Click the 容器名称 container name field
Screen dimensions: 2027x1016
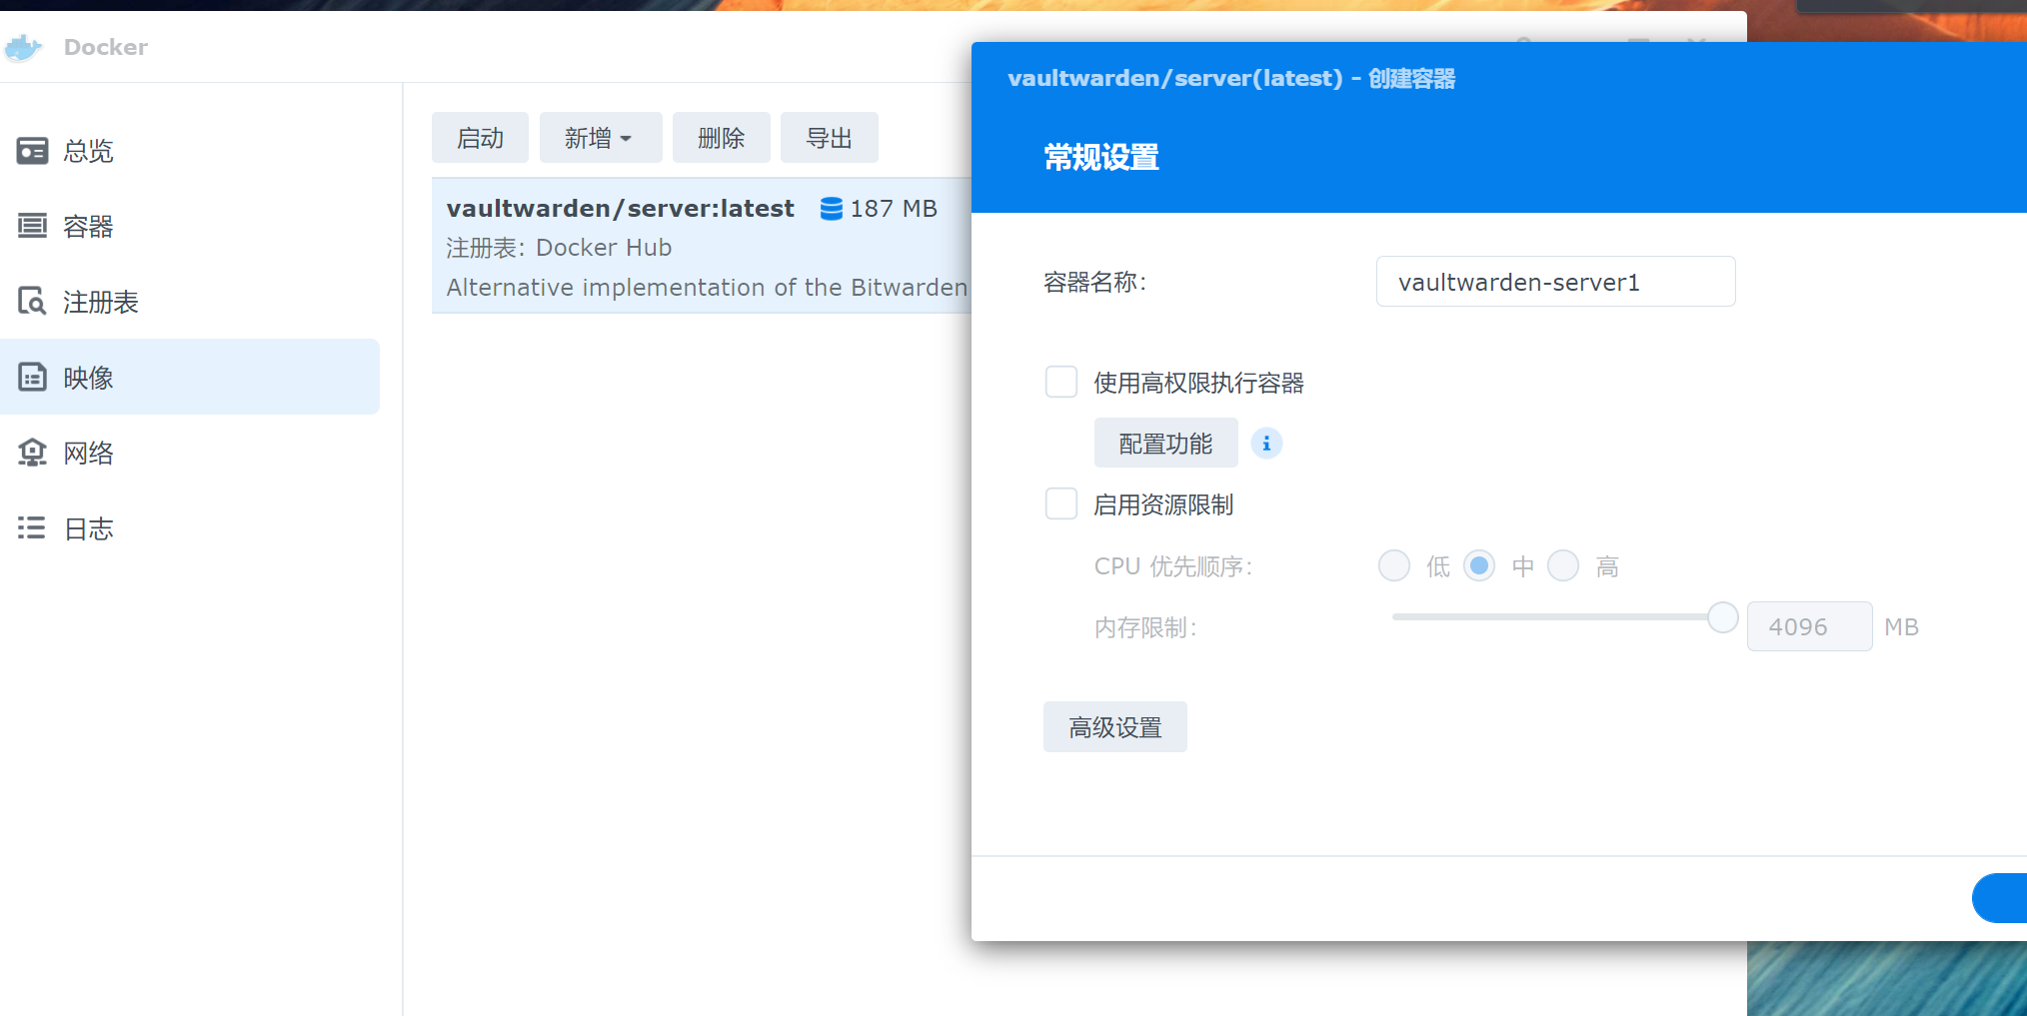click(x=1555, y=282)
